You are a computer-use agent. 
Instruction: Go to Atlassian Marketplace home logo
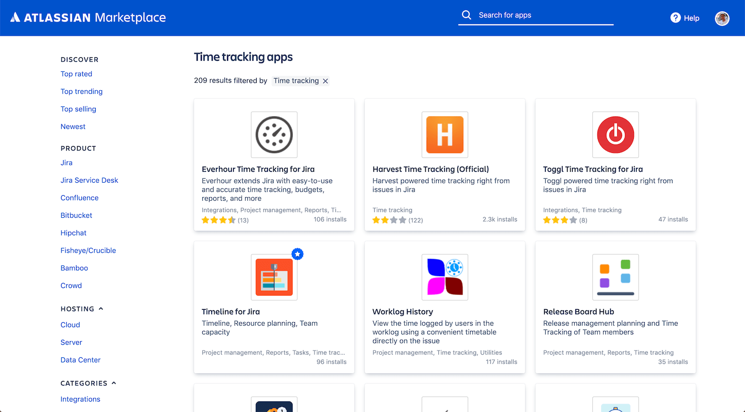88,18
